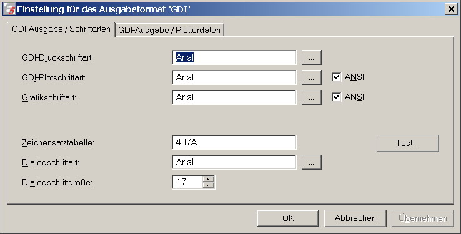
Task: Focus the GDI-Druckschriftart text field
Action: 234,57
